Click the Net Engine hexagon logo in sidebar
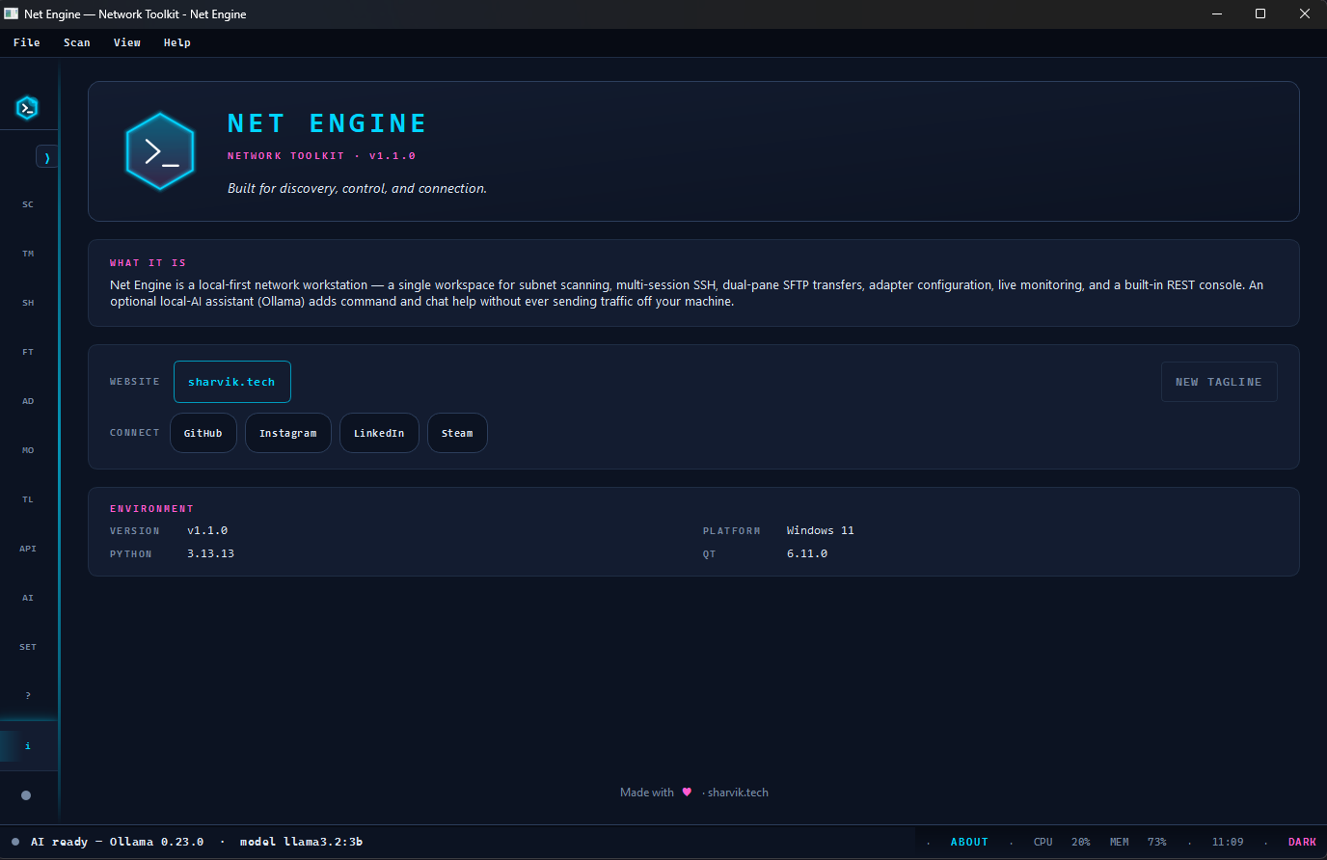 pyautogui.click(x=27, y=108)
